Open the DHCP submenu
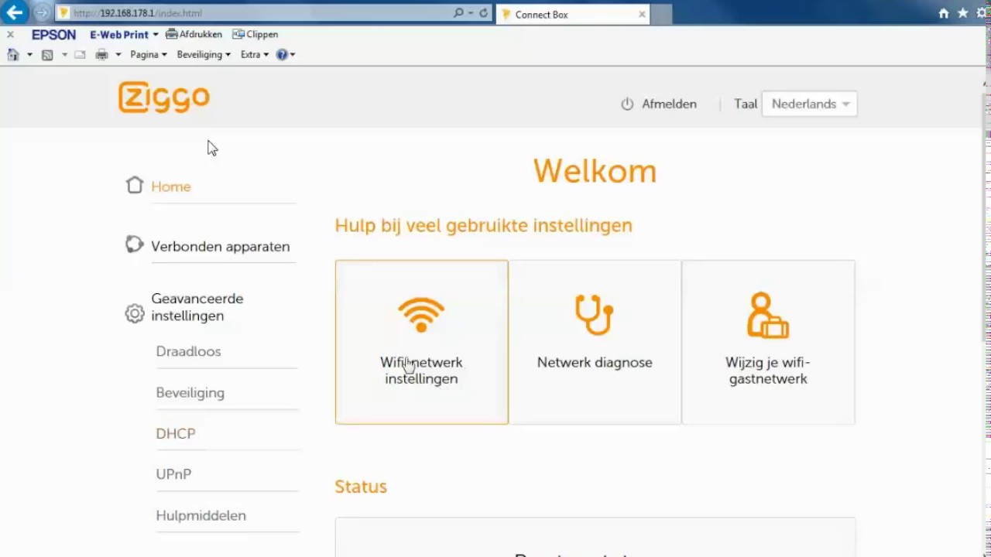This screenshot has width=991, height=557. pyautogui.click(x=176, y=433)
